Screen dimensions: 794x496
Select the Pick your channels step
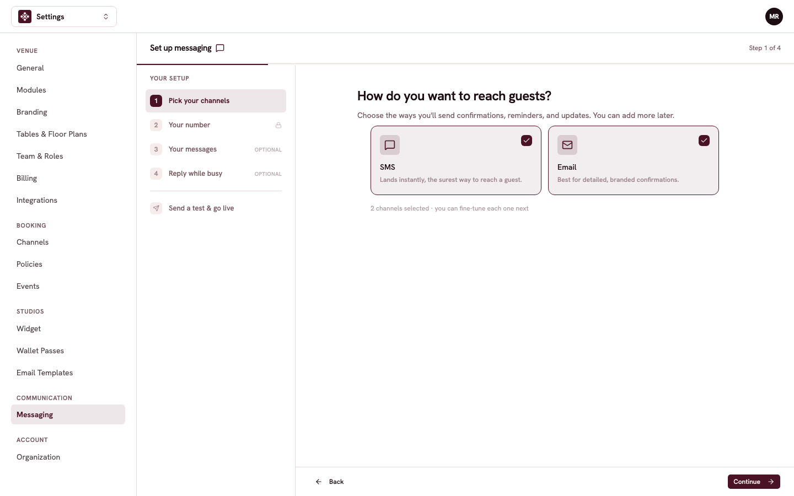coord(216,101)
